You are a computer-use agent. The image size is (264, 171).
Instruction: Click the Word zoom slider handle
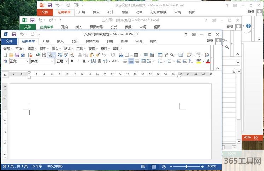click(187, 167)
